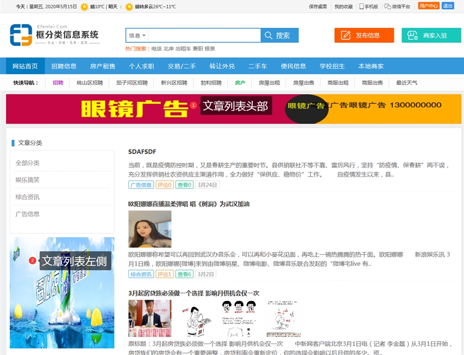The height and width of the screenshot is (355, 464).
Task: Click today's sun weather icon
Action: [x=84, y=7]
